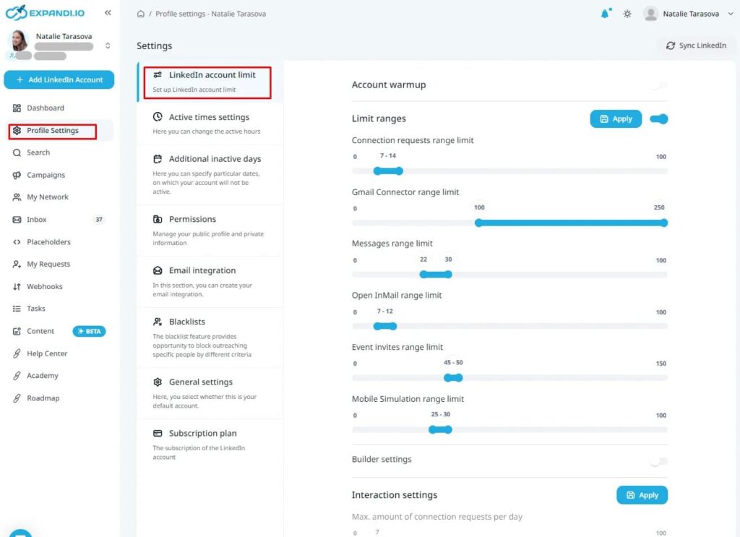Disable the Limit ranges toggle

(x=659, y=119)
